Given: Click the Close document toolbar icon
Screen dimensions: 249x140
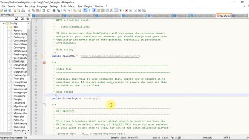Looking at the screenshot, I should tap(14, 10).
